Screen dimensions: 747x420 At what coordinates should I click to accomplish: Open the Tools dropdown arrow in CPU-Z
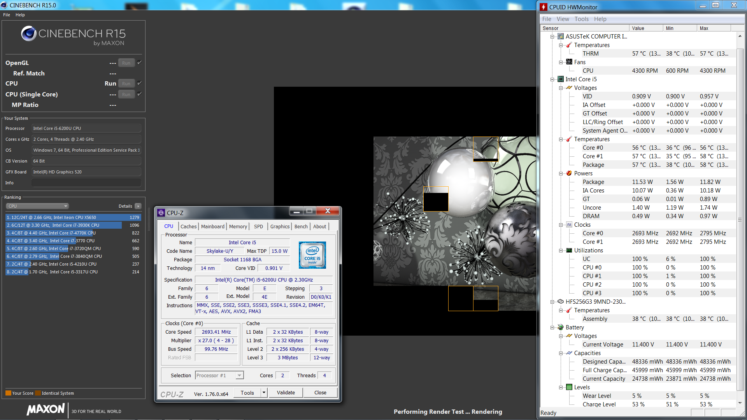click(x=264, y=392)
